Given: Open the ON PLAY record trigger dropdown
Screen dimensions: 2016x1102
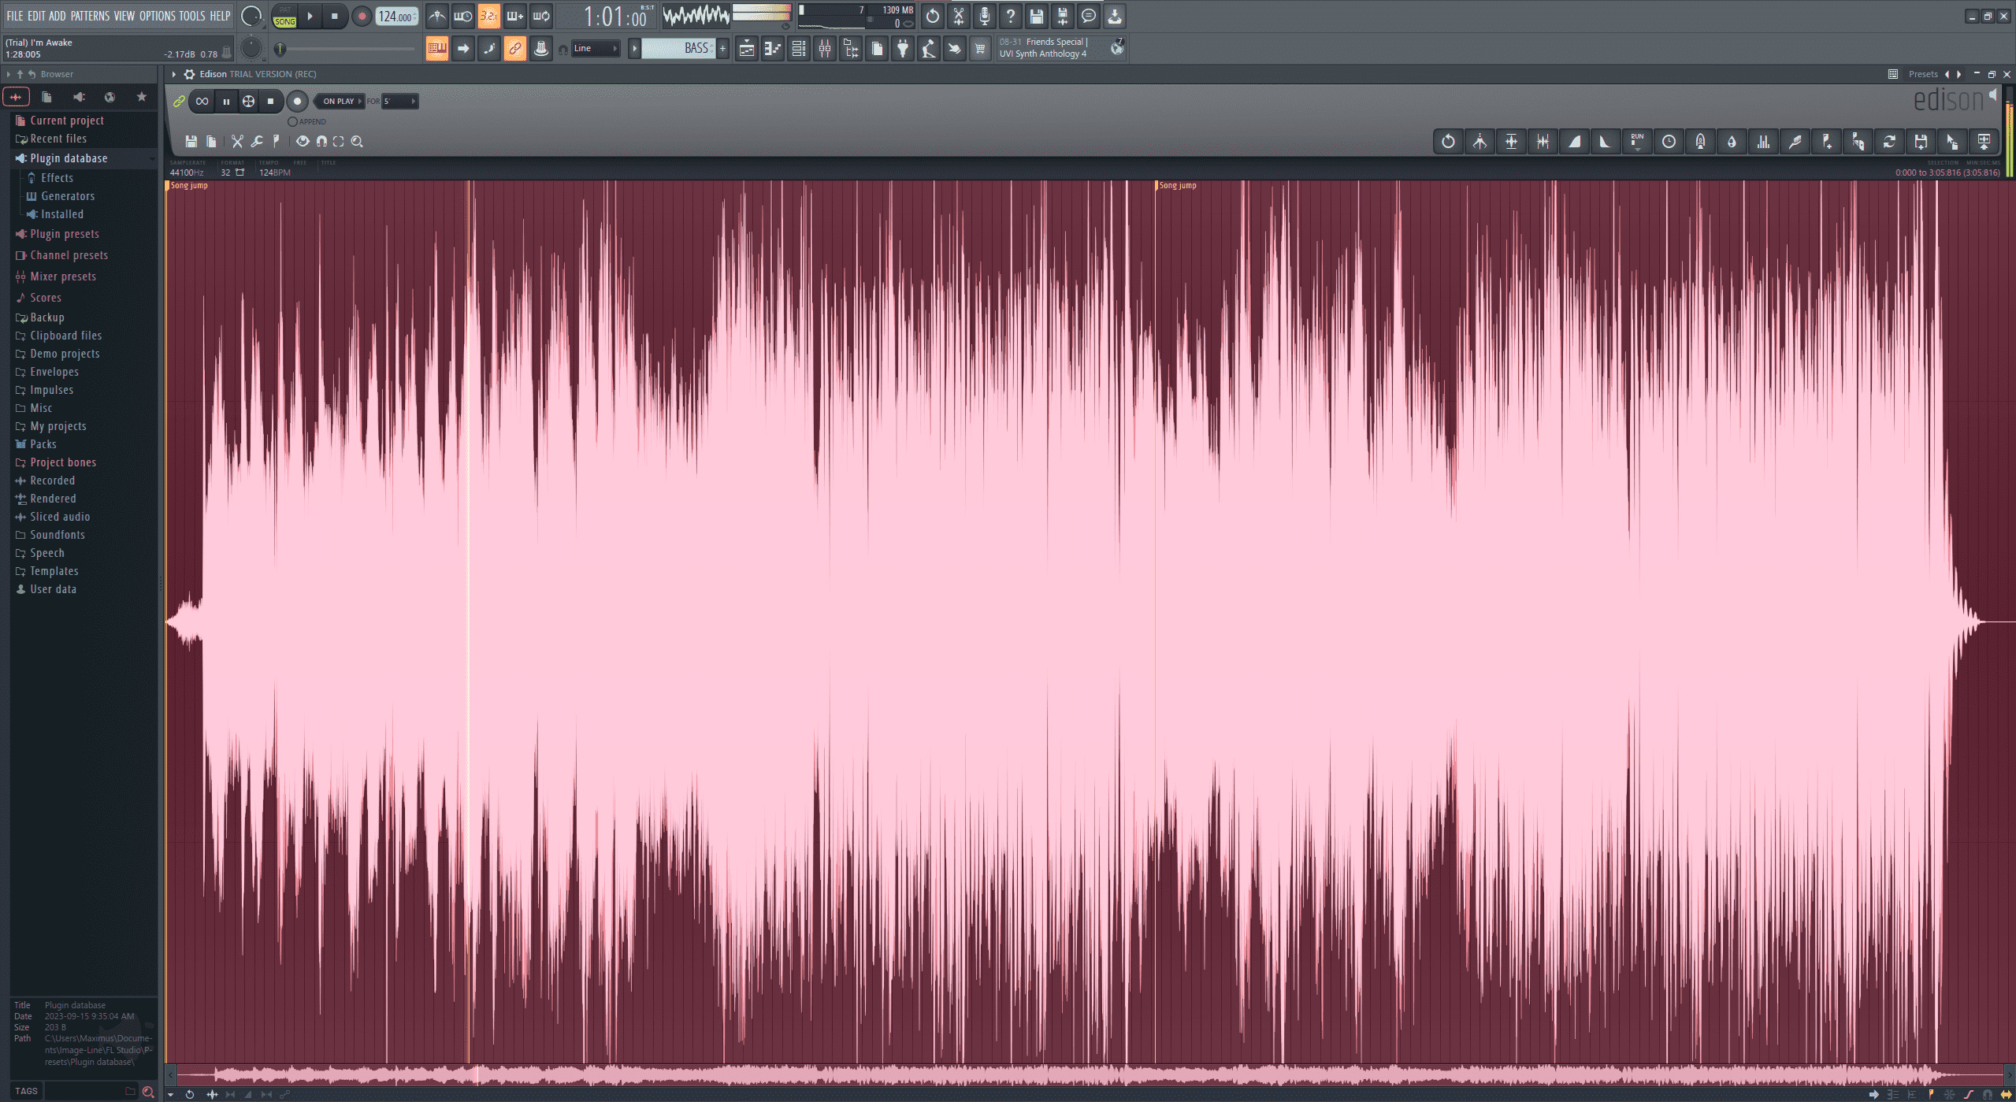Looking at the screenshot, I should coord(340,101).
